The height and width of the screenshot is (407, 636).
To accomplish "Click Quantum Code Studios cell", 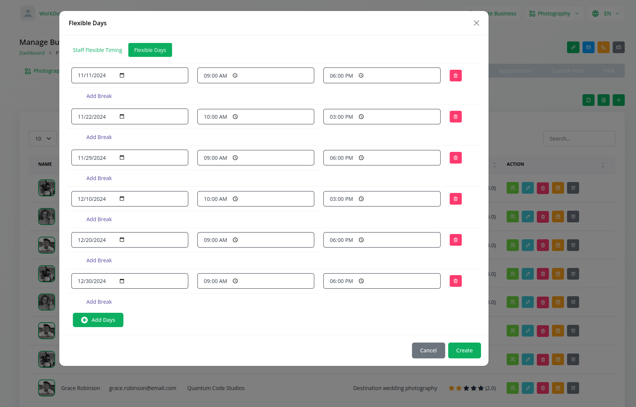I will tap(216, 388).
